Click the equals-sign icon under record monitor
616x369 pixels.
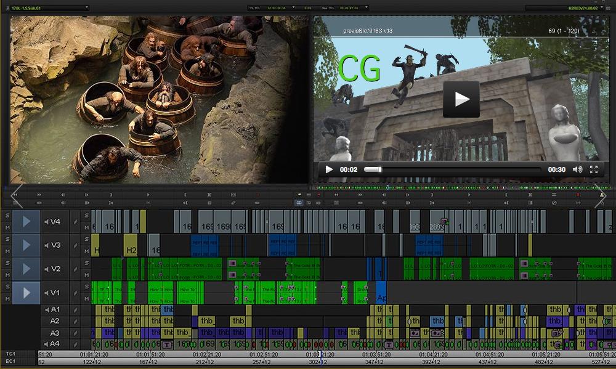pos(554,195)
